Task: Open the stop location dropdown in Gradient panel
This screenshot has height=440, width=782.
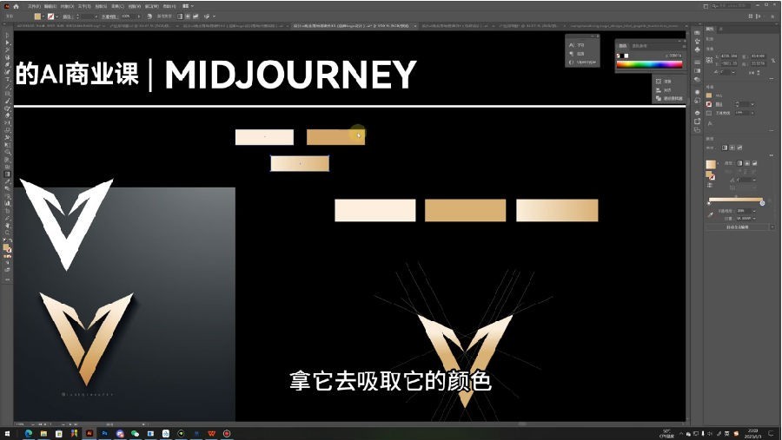Action: pos(753,219)
